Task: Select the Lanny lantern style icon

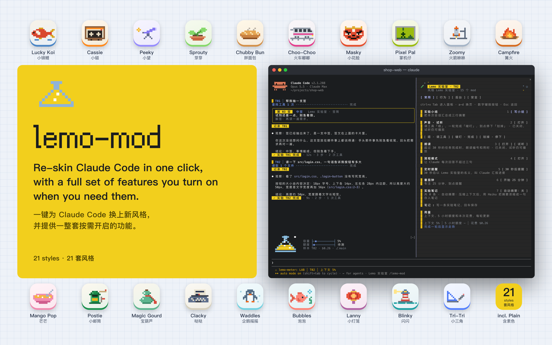Action: coord(354,297)
